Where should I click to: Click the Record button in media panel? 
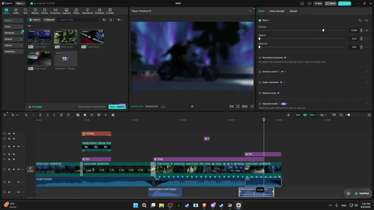pyautogui.click(x=49, y=20)
